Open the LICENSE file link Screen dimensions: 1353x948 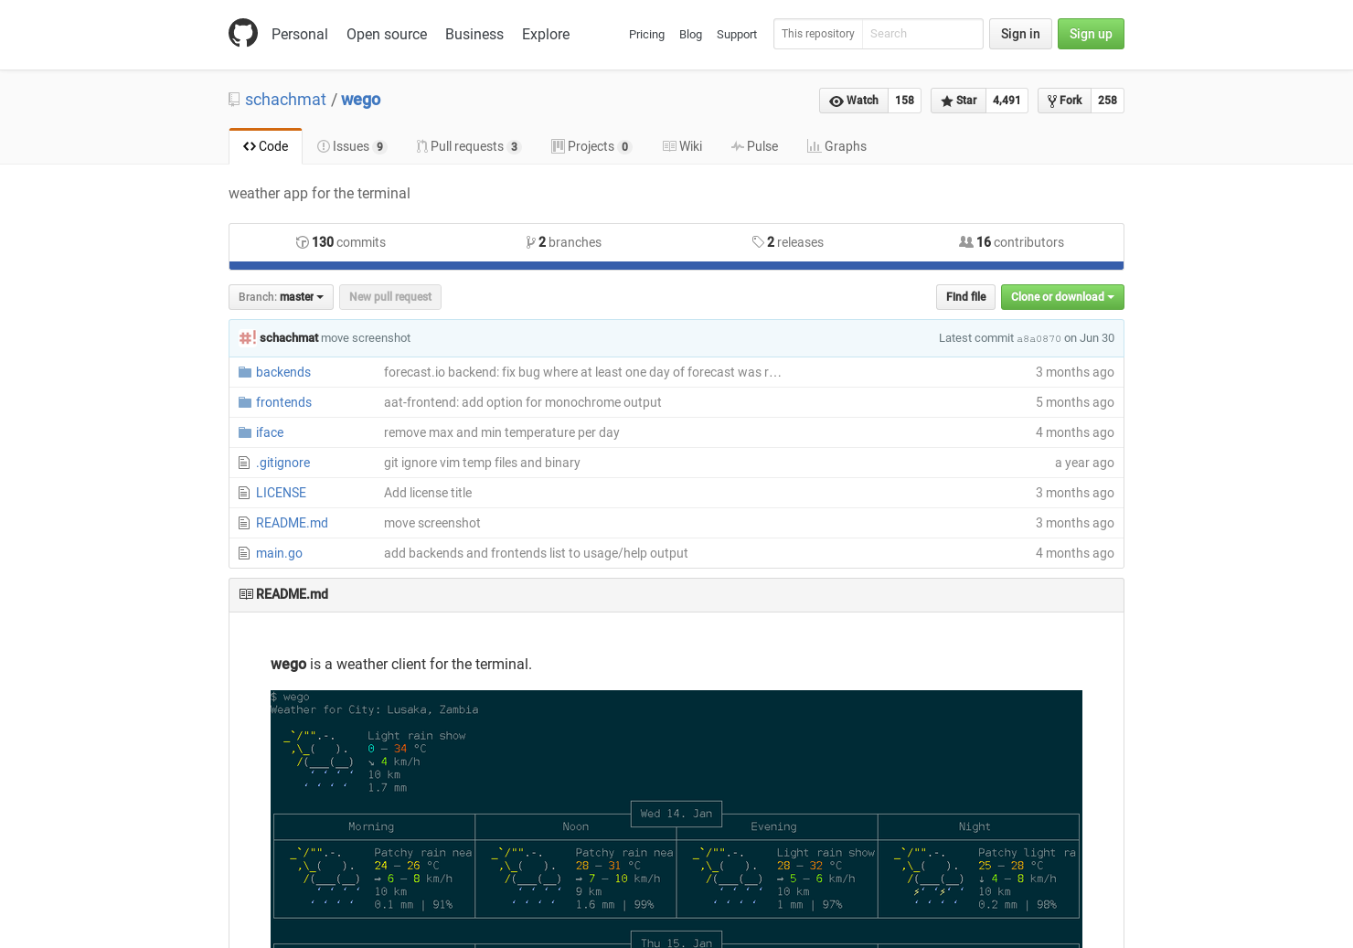pos(281,493)
